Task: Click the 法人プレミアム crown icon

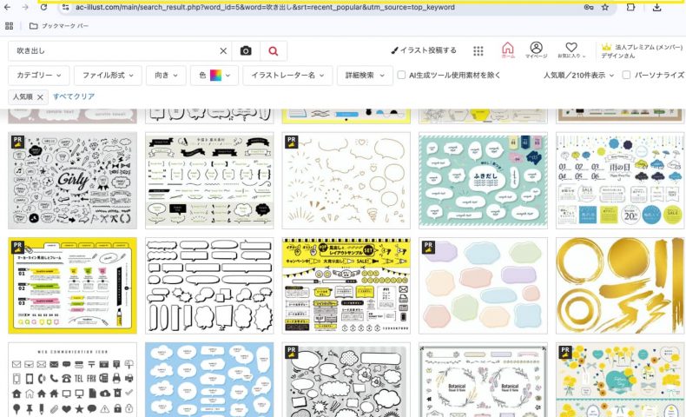Action: [606, 47]
